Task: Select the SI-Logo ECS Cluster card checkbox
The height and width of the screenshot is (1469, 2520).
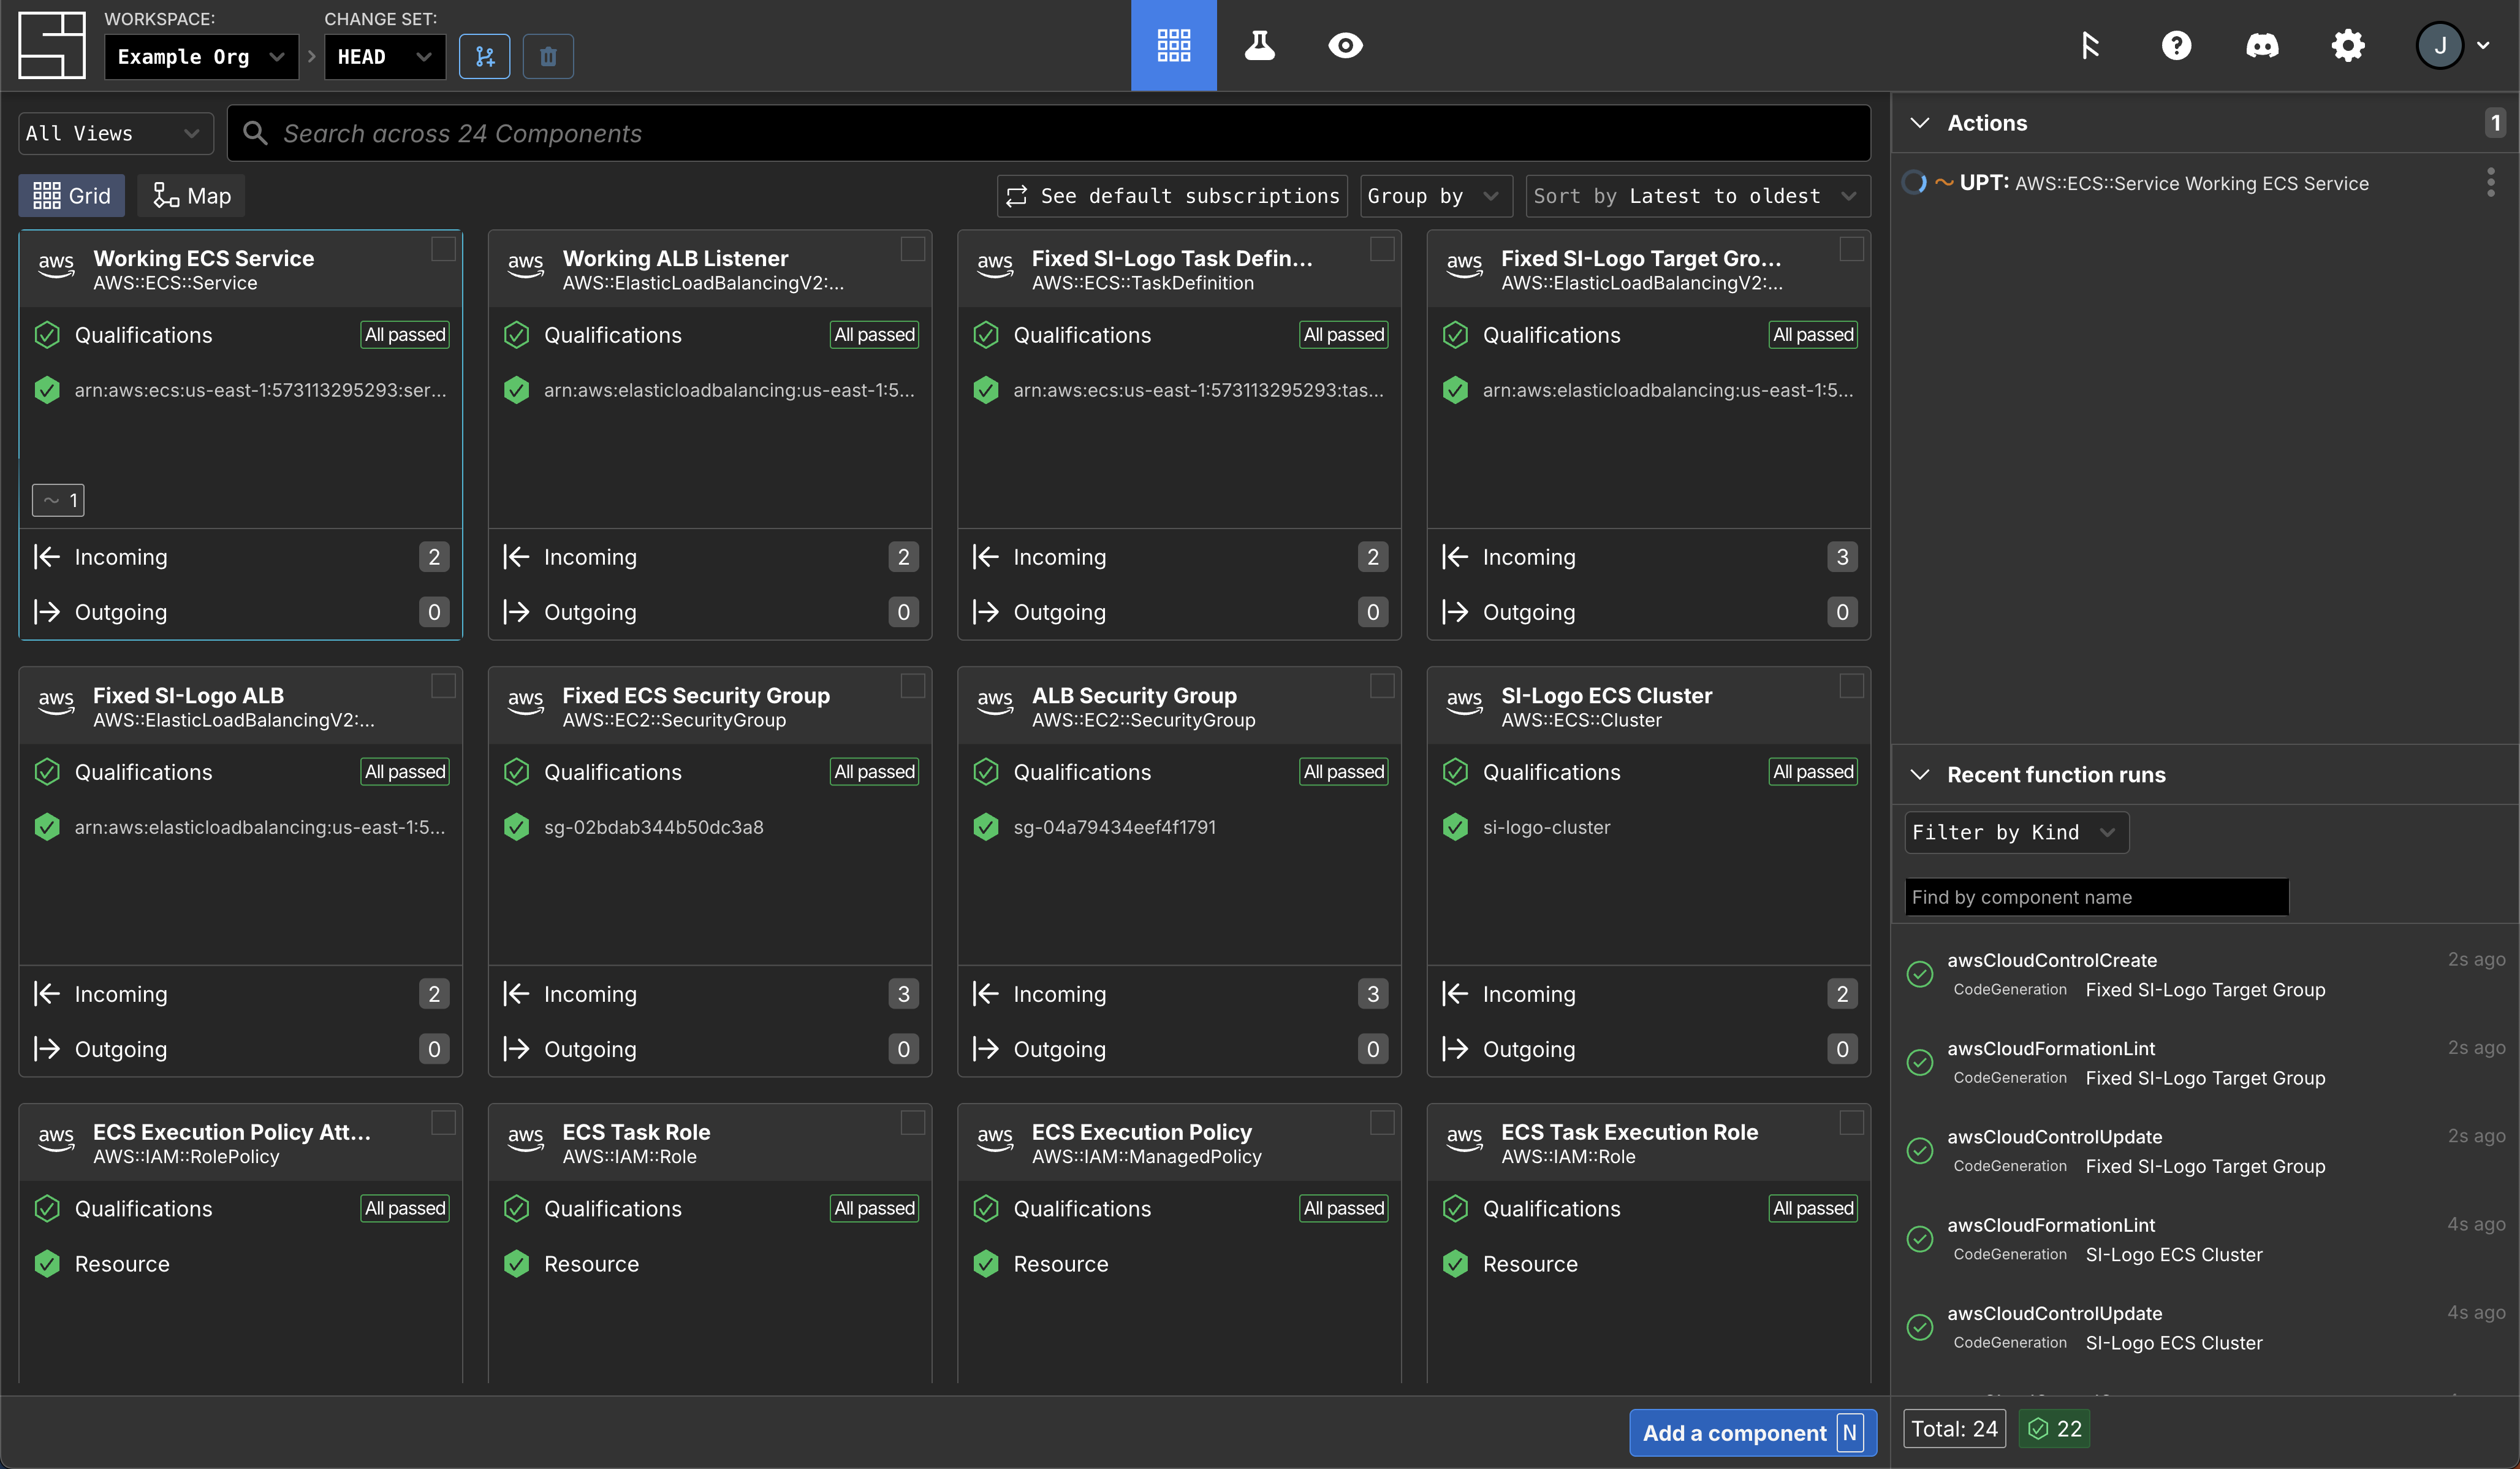Action: click(1852, 685)
